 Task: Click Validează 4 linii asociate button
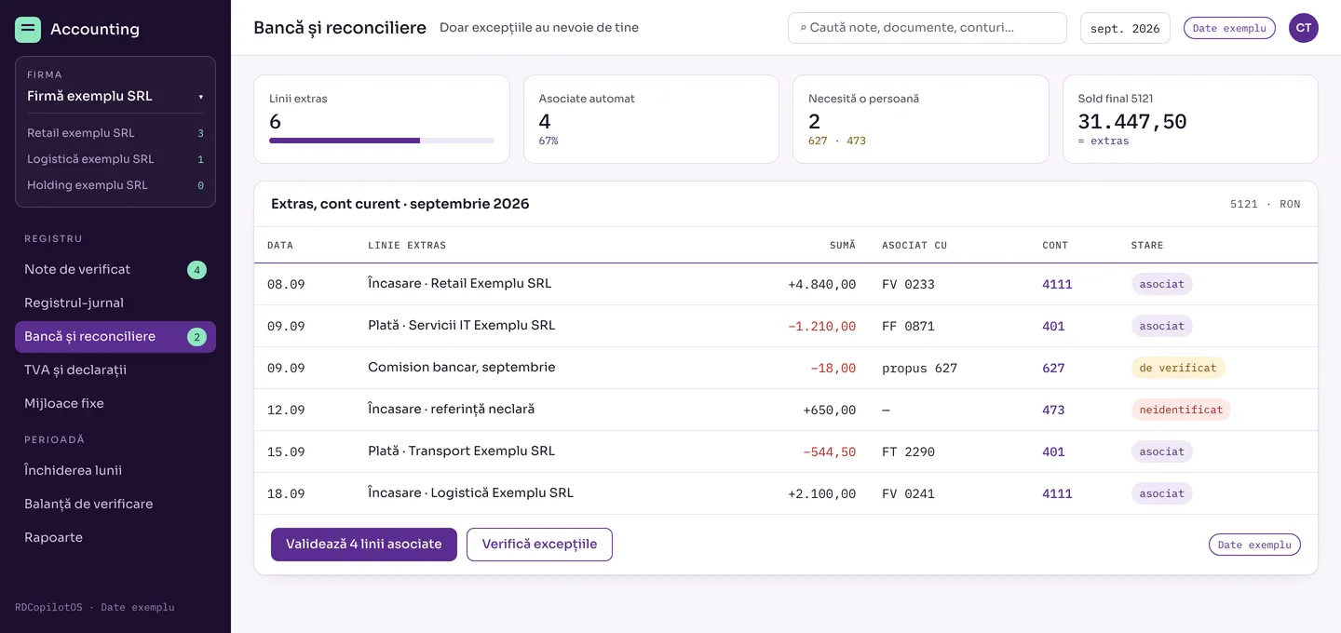[x=364, y=545]
